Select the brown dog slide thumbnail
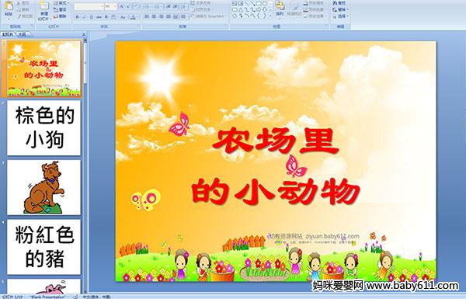Image resolution: width=466 pixels, height=299 pixels. point(44,187)
